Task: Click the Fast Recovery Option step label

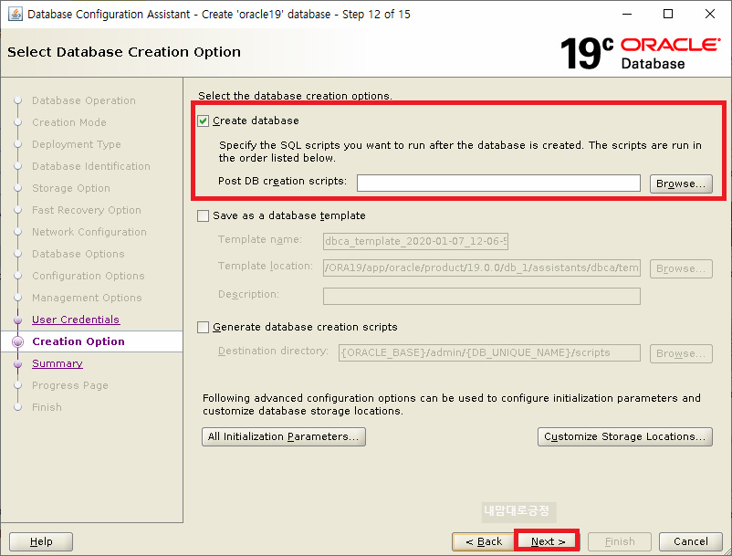Action: (x=87, y=211)
